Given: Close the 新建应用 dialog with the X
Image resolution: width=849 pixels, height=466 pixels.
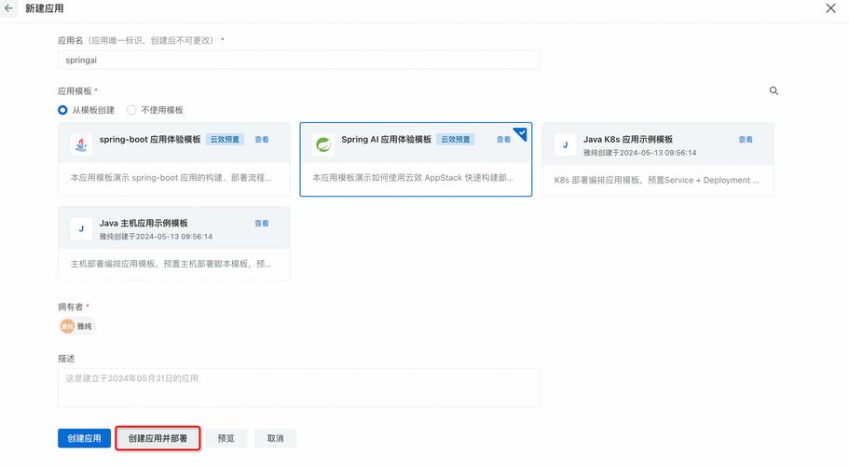Looking at the screenshot, I should [830, 8].
